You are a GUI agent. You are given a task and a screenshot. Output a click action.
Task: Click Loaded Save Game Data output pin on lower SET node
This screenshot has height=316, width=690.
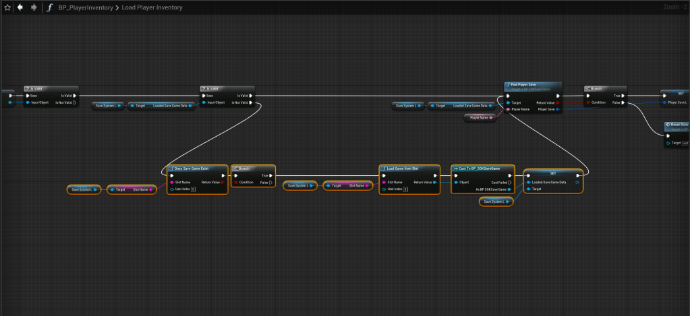point(577,182)
